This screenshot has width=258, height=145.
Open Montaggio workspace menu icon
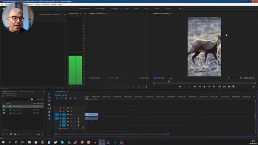tap(121, 8)
